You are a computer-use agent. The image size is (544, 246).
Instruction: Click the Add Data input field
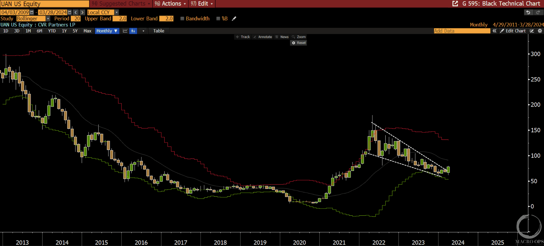(462, 31)
